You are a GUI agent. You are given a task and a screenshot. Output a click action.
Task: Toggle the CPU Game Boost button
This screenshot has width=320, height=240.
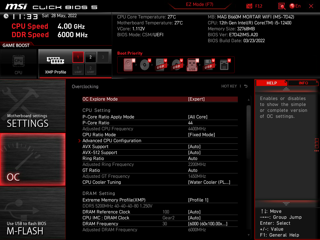point(18,64)
